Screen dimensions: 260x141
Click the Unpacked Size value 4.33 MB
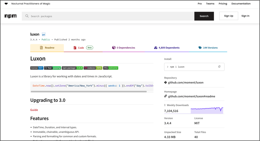point(170,137)
